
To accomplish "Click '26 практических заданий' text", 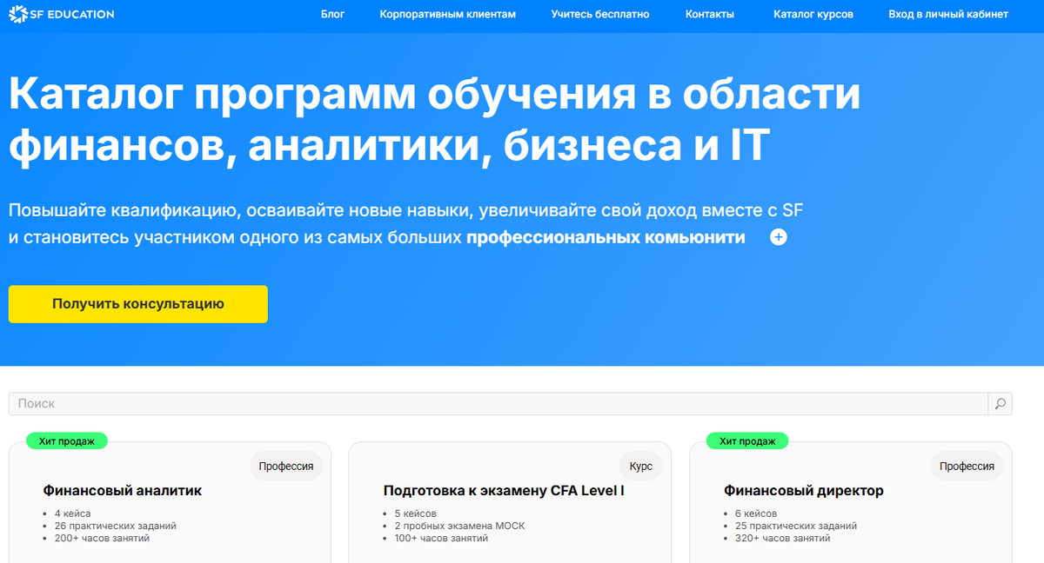I will pos(115,526).
